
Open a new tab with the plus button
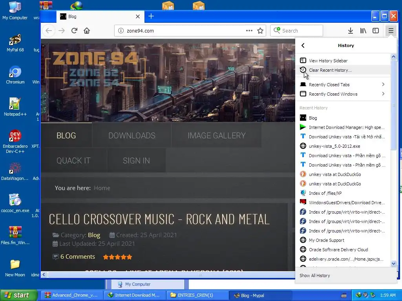[x=151, y=16]
